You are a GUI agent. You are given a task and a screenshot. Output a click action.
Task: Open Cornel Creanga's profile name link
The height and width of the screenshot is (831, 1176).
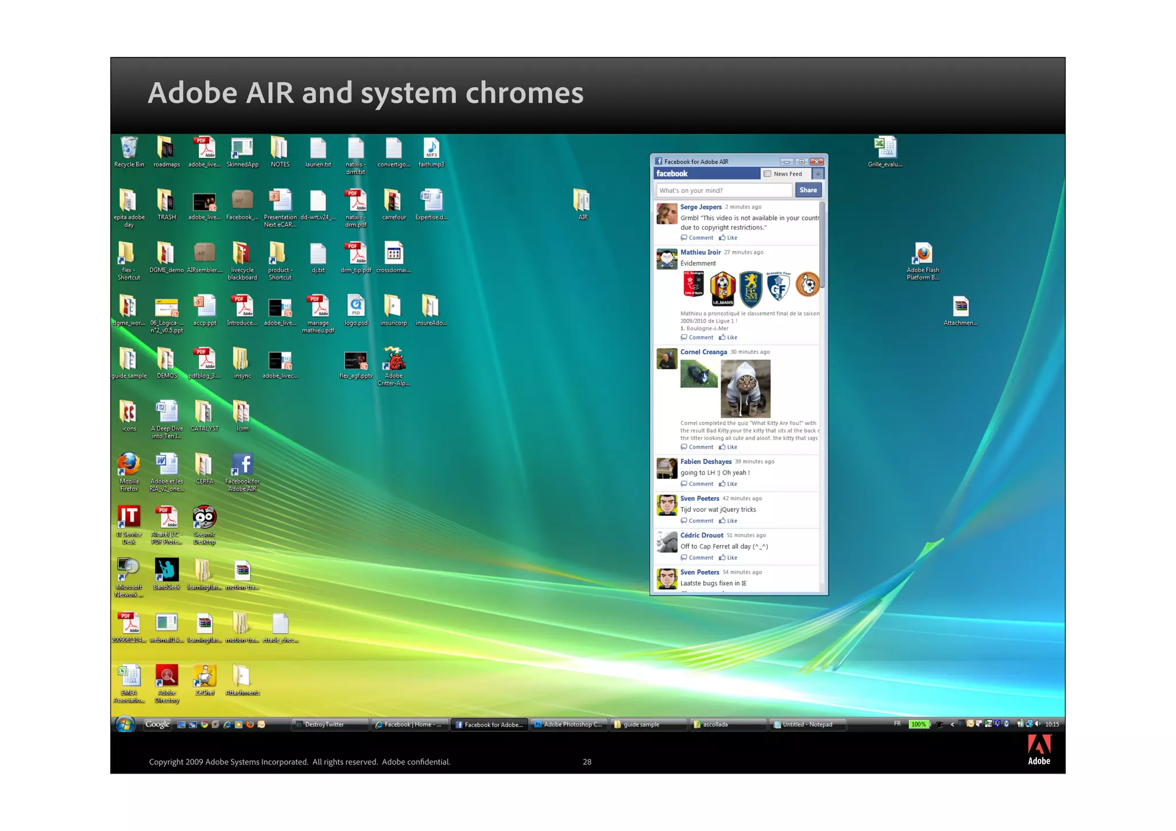point(703,352)
